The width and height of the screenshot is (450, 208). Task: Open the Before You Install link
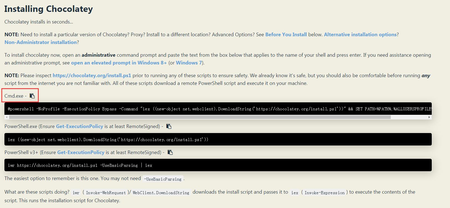click(x=286, y=35)
